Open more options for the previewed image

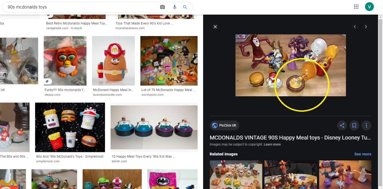click(366, 126)
